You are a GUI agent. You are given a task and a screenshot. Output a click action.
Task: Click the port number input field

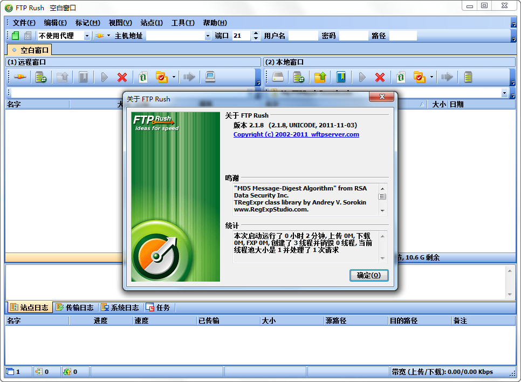point(241,36)
